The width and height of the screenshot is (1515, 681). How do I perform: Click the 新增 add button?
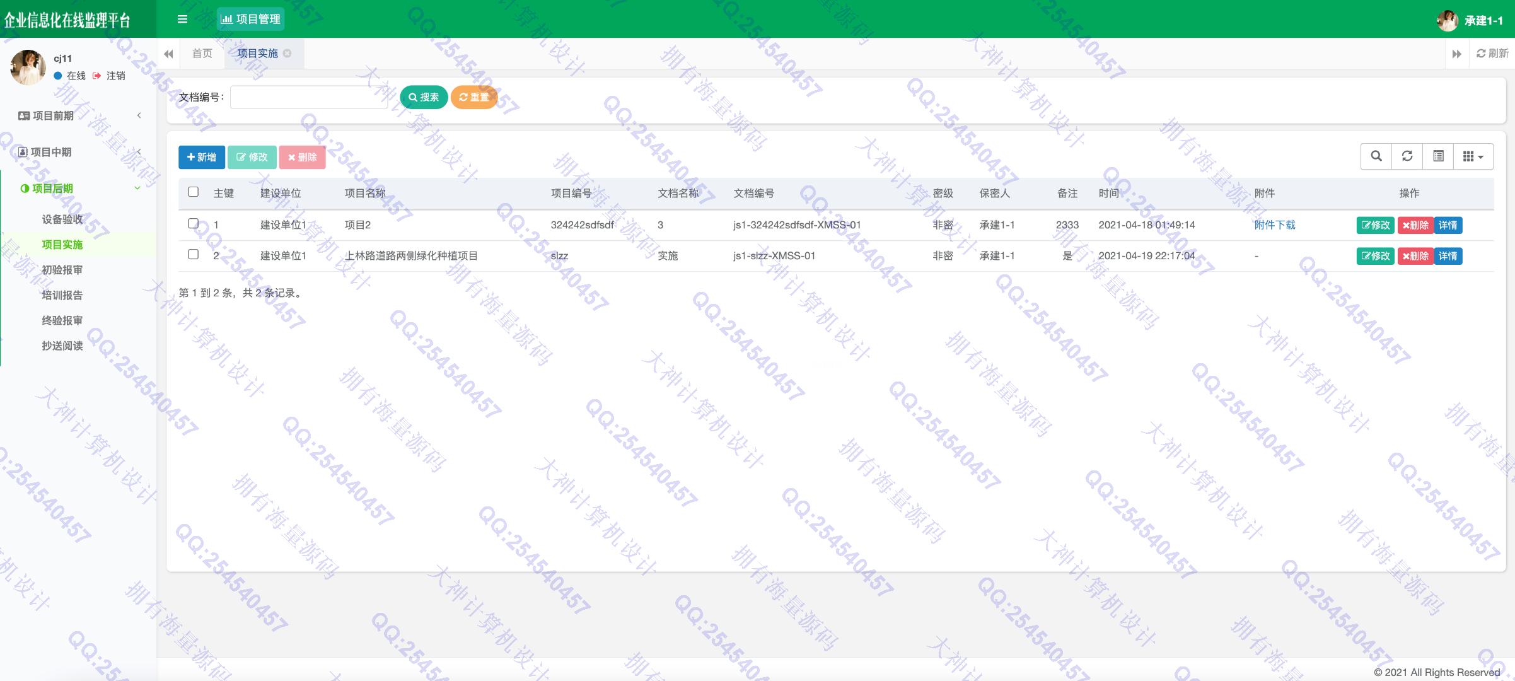(202, 157)
